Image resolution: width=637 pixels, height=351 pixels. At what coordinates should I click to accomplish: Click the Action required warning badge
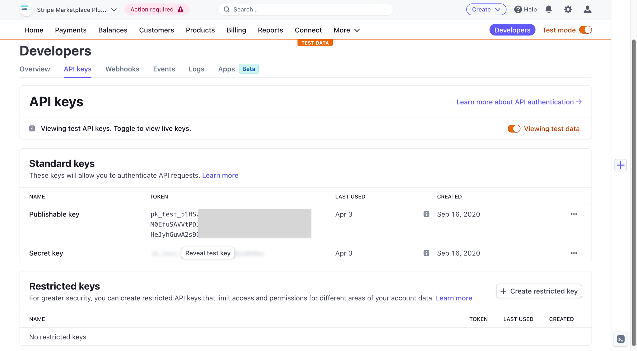[x=157, y=9]
